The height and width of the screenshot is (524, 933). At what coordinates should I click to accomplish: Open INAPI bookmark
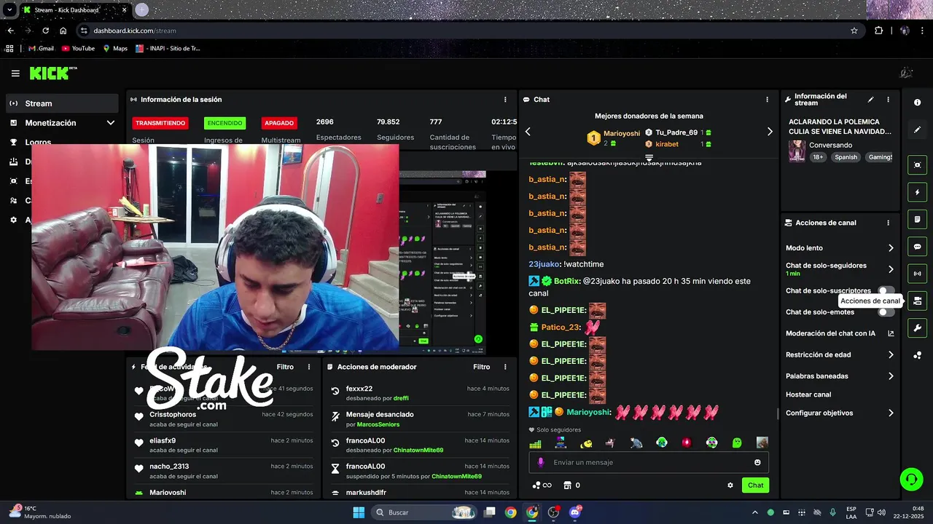pyautogui.click(x=168, y=49)
